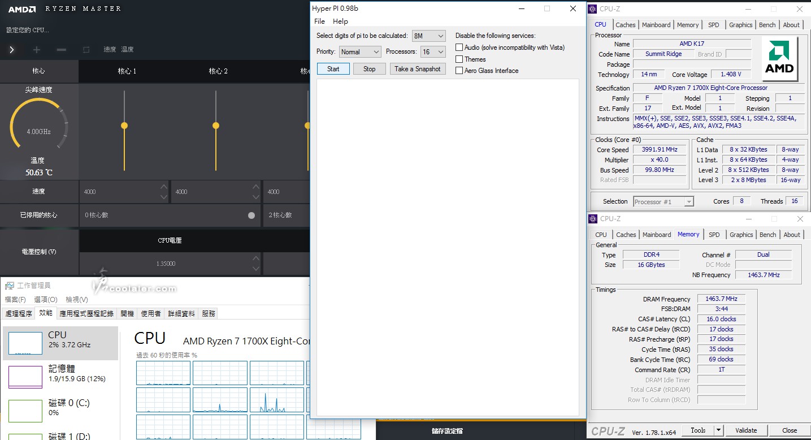Screen dimensions: 811x440
Task: Open the 選項(O) menu in Task Manager
Action: (46, 300)
